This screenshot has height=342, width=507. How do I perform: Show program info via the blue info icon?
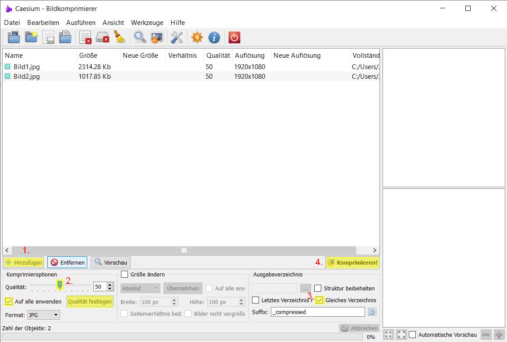click(214, 37)
